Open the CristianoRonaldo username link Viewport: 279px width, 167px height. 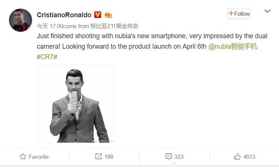click(x=64, y=15)
